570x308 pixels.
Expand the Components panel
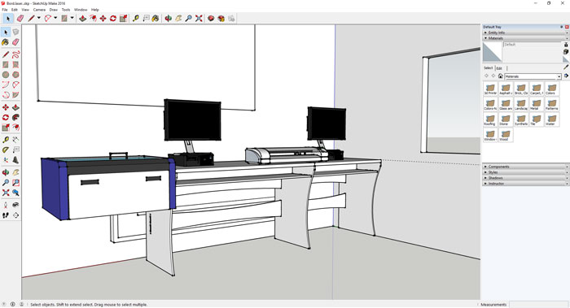526,167
